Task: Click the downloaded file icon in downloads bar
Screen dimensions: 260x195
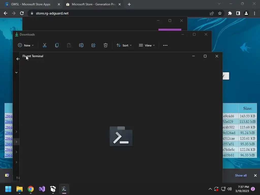Action: [x=7, y=175]
